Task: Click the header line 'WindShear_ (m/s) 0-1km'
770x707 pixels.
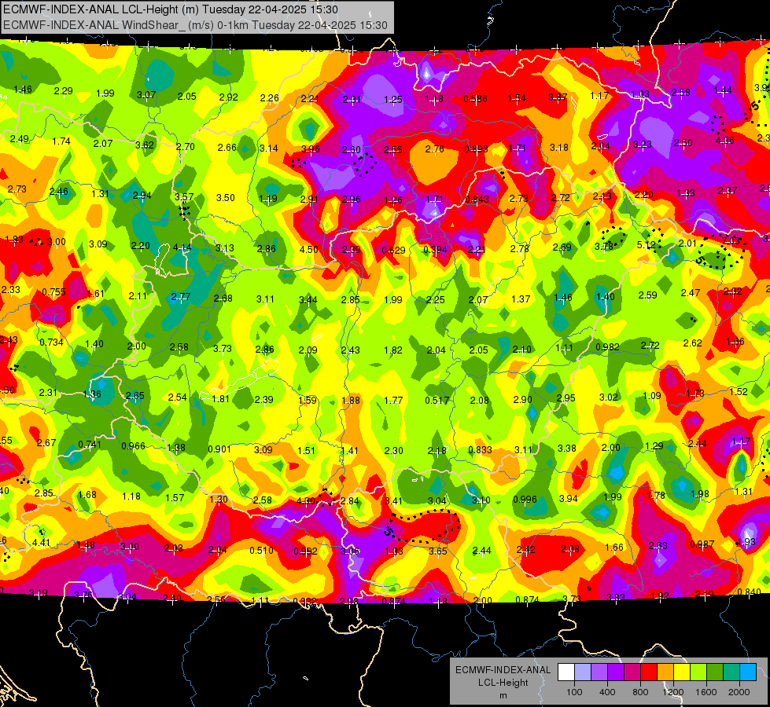Action: pos(186,25)
